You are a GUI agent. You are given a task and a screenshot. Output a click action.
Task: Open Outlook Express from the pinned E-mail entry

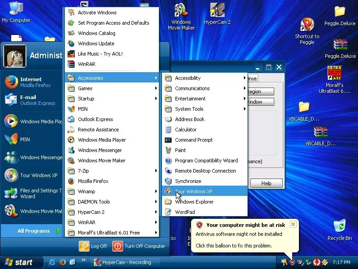(32, 100)
